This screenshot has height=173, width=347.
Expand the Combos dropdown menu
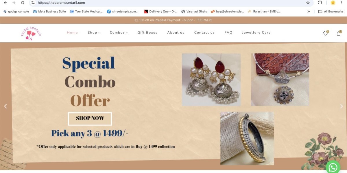[x=119, y=33]
